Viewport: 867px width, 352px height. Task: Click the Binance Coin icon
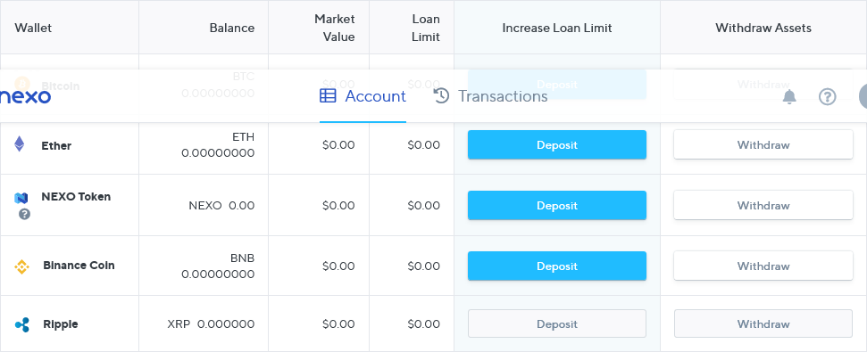click(x=21, y=267)
